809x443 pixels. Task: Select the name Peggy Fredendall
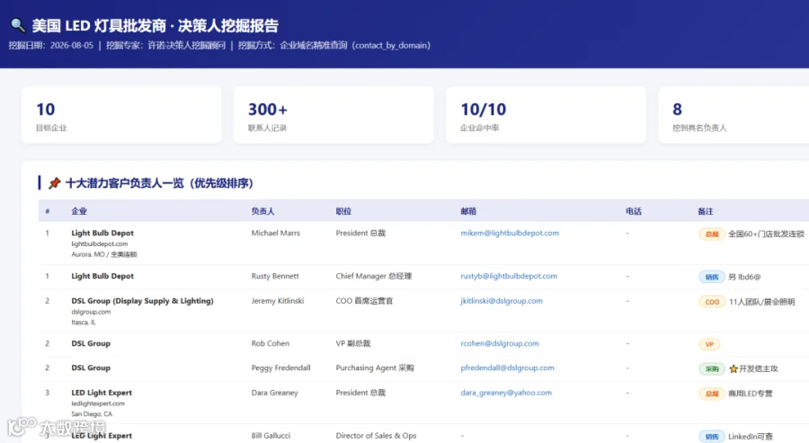click(280, 368)
